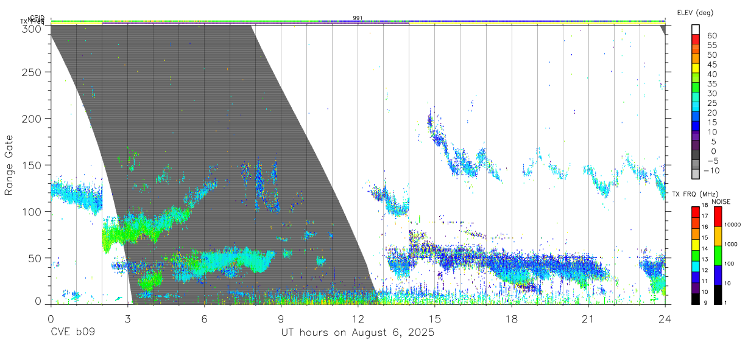The height and width of the screenshot is (345, 748).
Task: Click the '100' y-axis tick label
Action: pos(33,211)
